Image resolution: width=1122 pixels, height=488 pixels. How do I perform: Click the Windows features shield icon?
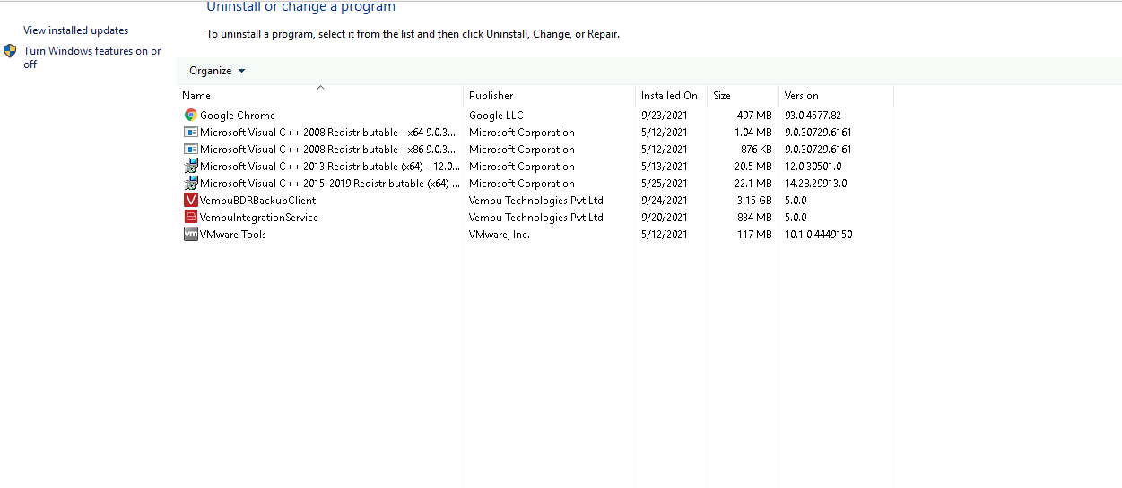[10, 52]
